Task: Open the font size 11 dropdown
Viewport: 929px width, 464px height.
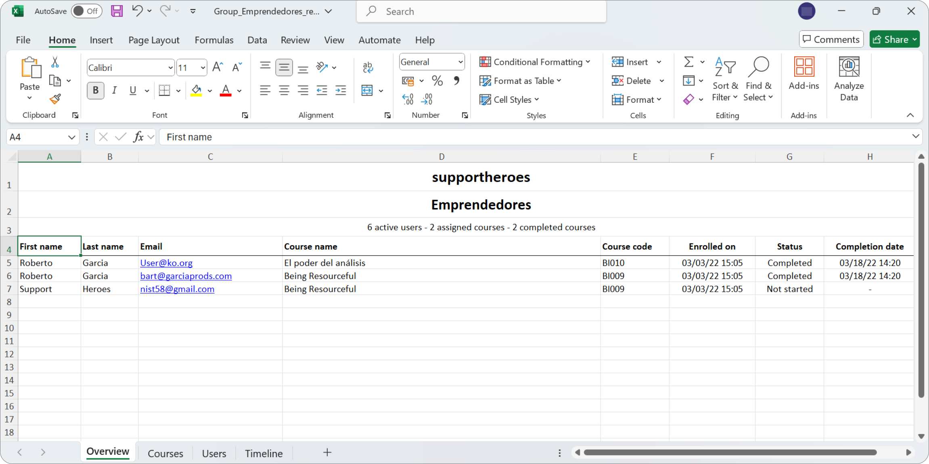Action: pos(203,68)
